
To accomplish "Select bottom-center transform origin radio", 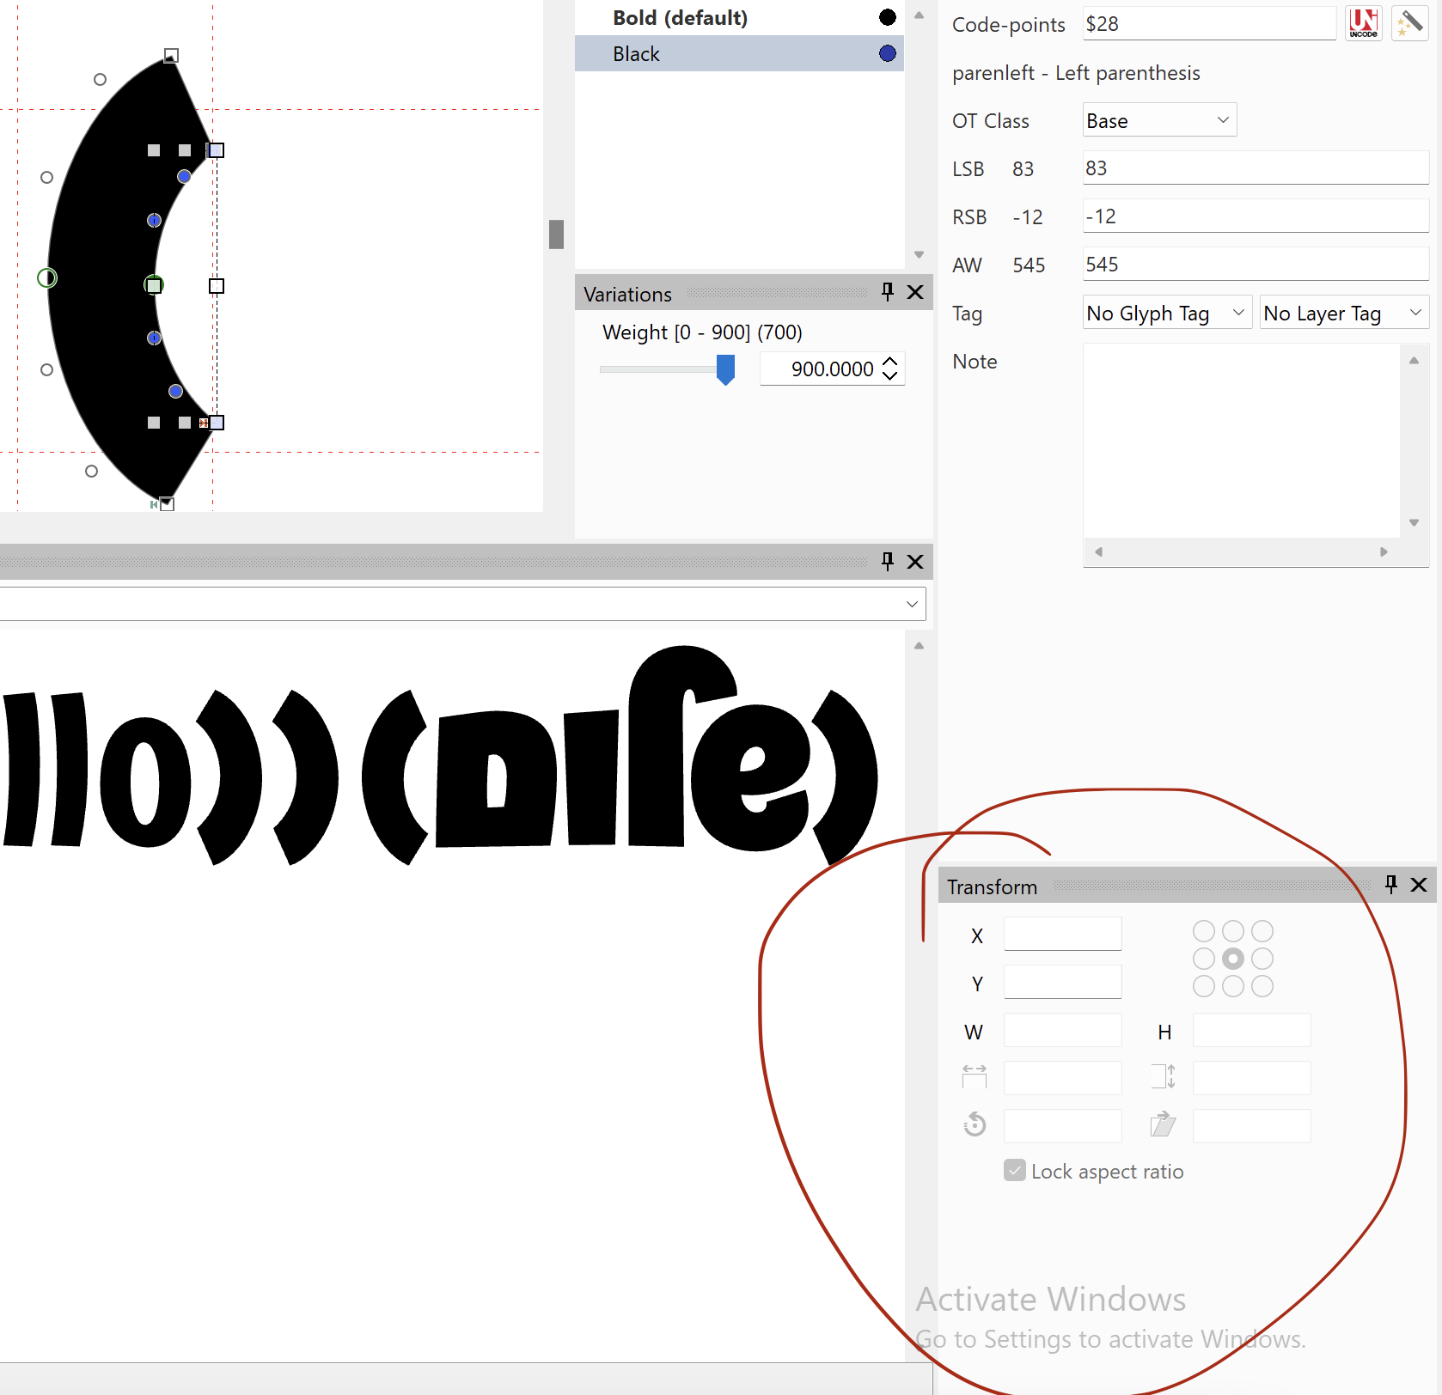I will [1233, 986].
